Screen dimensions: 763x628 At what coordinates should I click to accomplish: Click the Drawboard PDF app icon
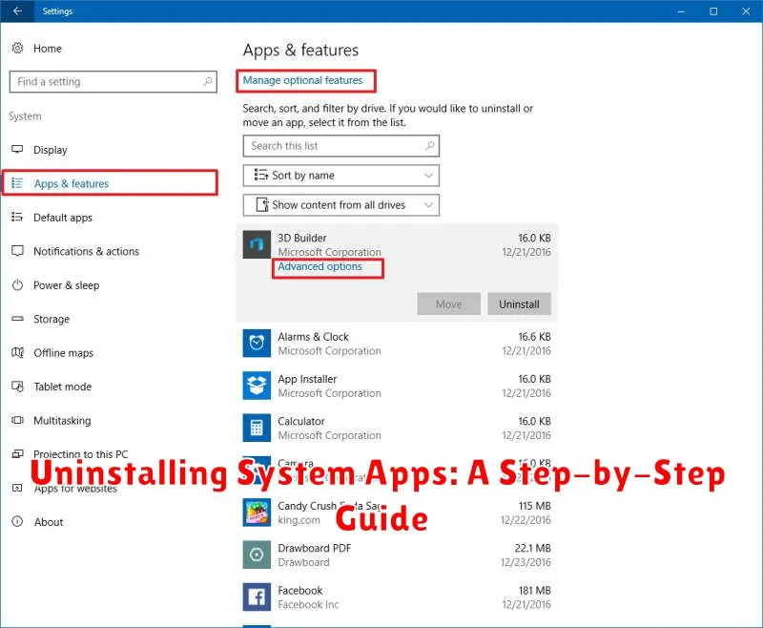(256, 555)
